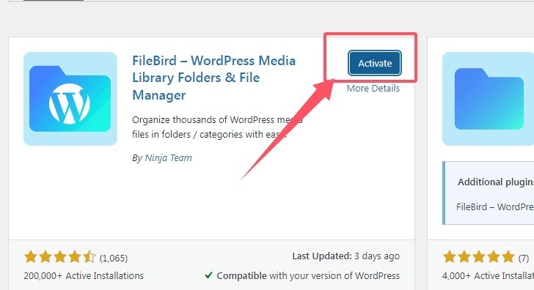This screenshot has height=290, width=534.
Task: Click the (7) ratings count on the second plugin
Action: pyautogui.click(x=524, y=259)
